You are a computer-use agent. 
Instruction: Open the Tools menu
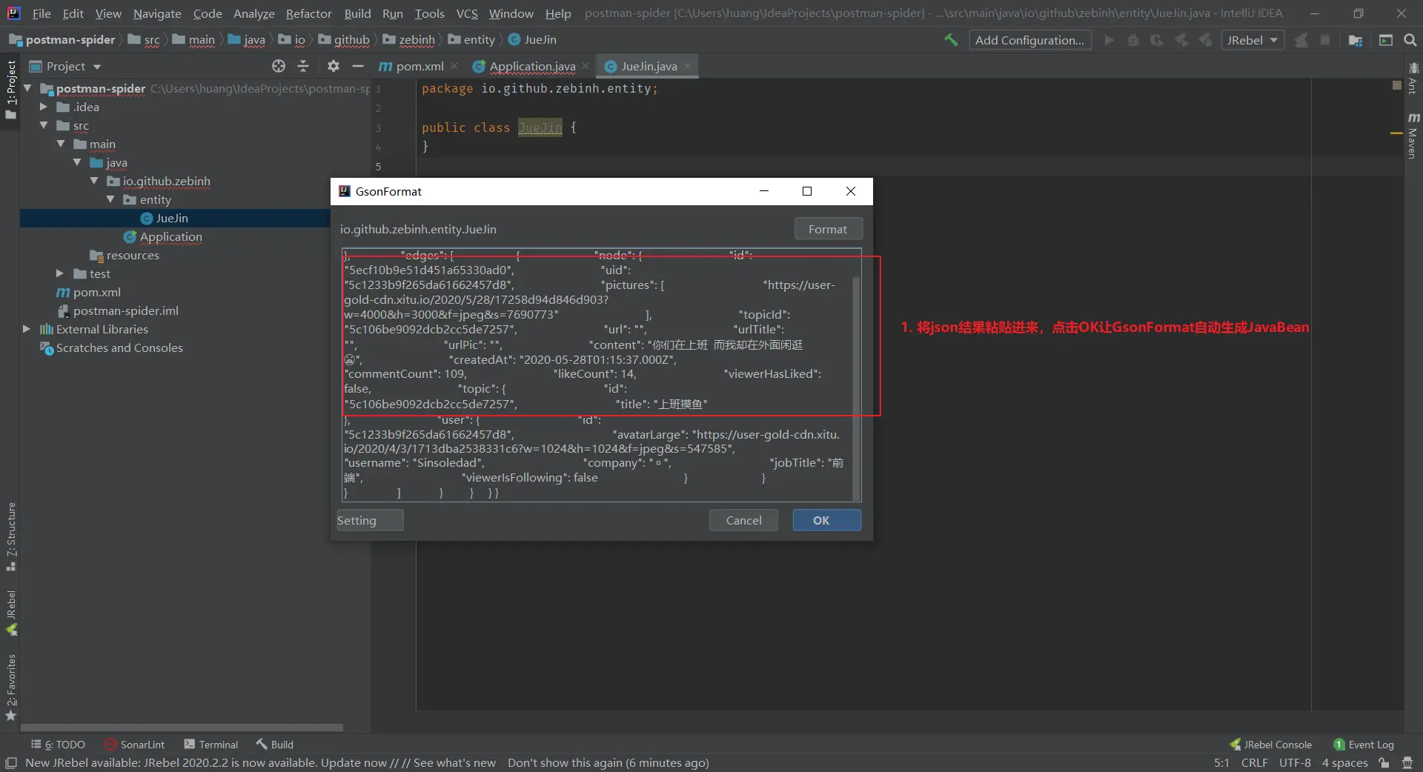430,13
